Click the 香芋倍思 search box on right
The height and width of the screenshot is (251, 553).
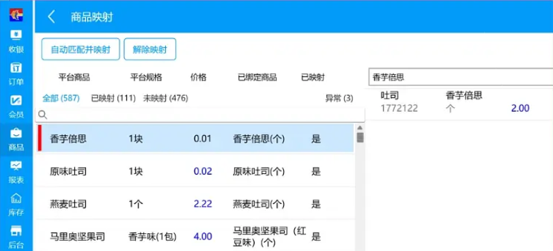pos(461,77)
